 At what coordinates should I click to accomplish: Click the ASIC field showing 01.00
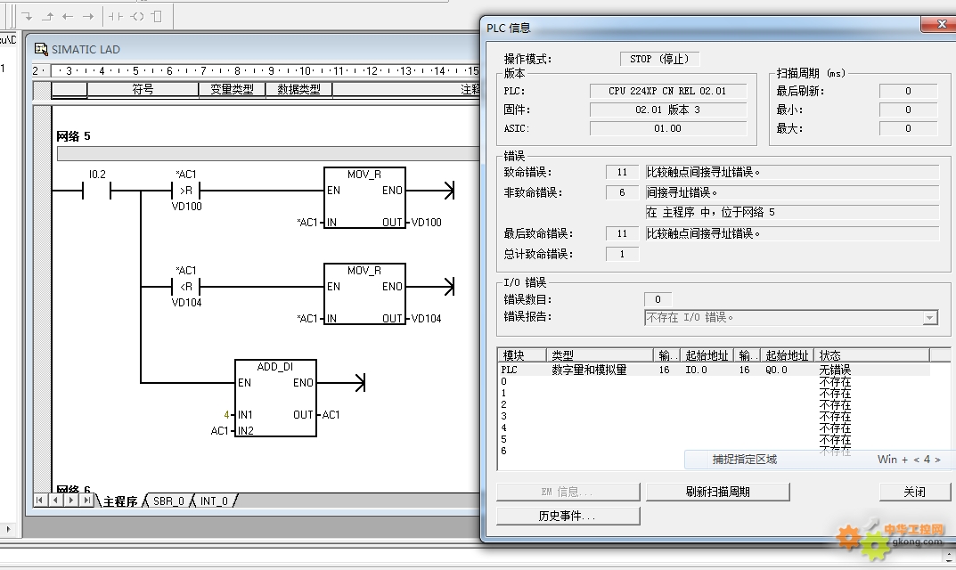[667, 128]
